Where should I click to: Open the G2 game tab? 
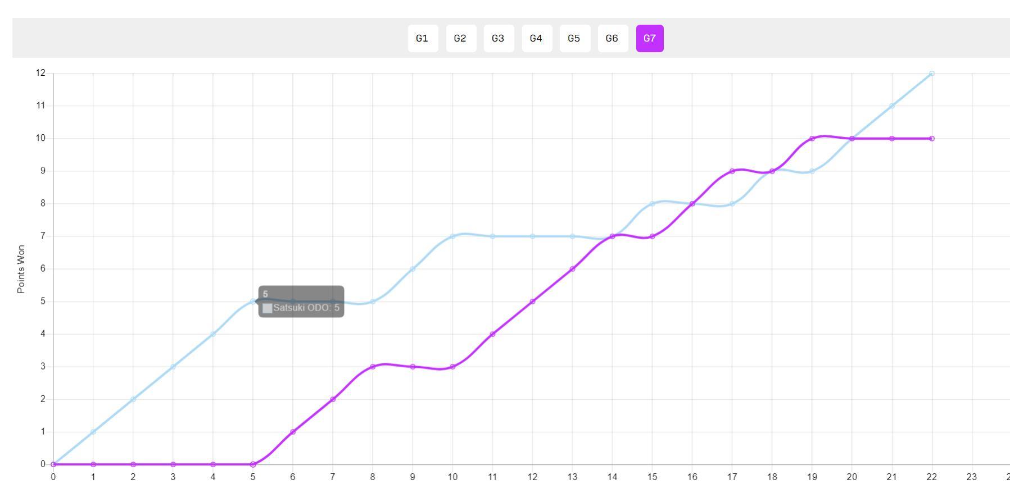(461, 38)
